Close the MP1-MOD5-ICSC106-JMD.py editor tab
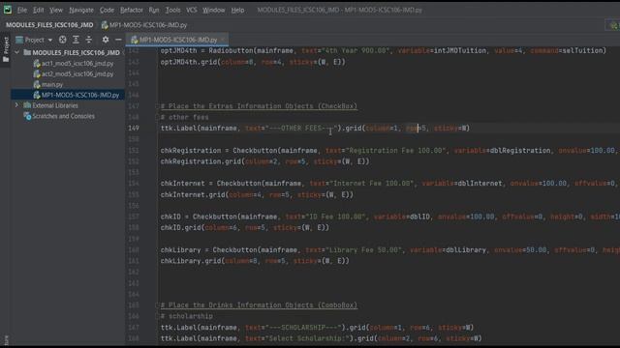 coord(224,40)
